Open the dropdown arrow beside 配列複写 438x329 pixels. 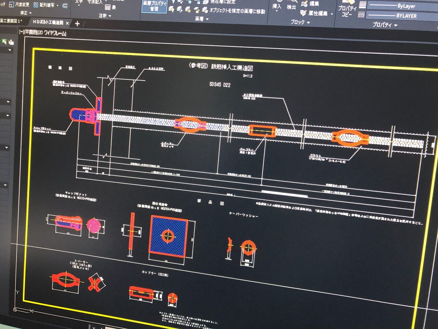[57, 5]
